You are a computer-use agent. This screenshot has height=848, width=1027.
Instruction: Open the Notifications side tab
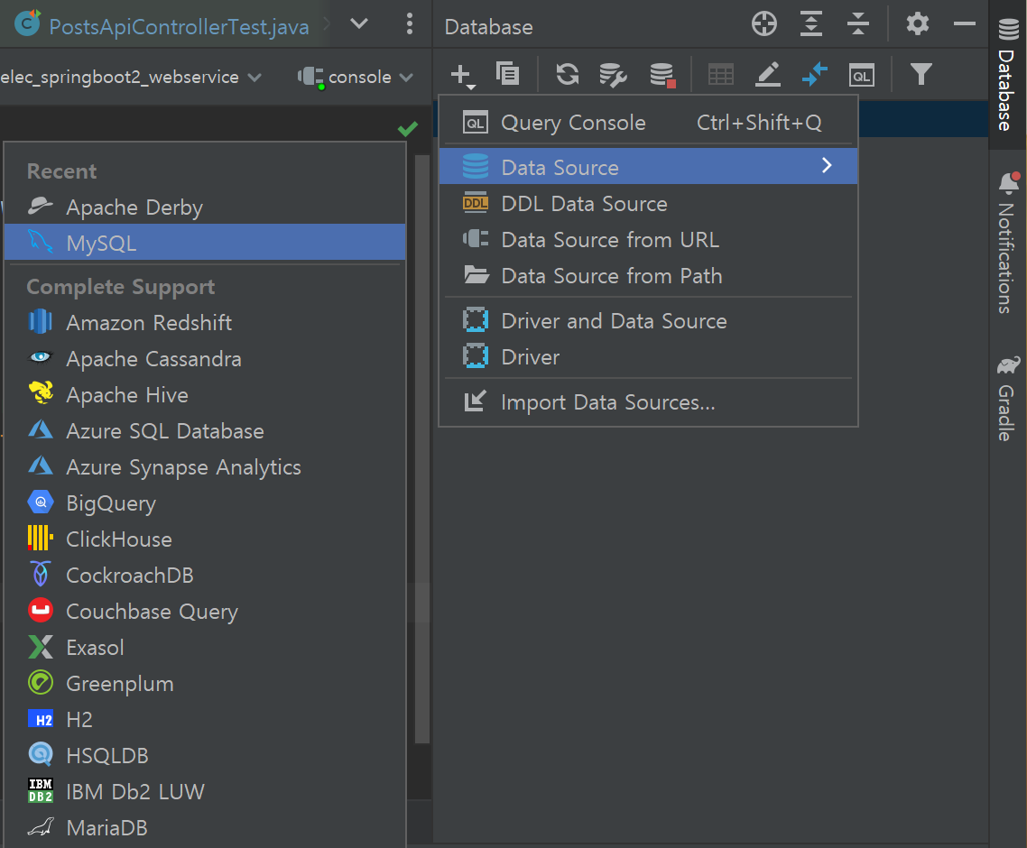(1007, 243)
